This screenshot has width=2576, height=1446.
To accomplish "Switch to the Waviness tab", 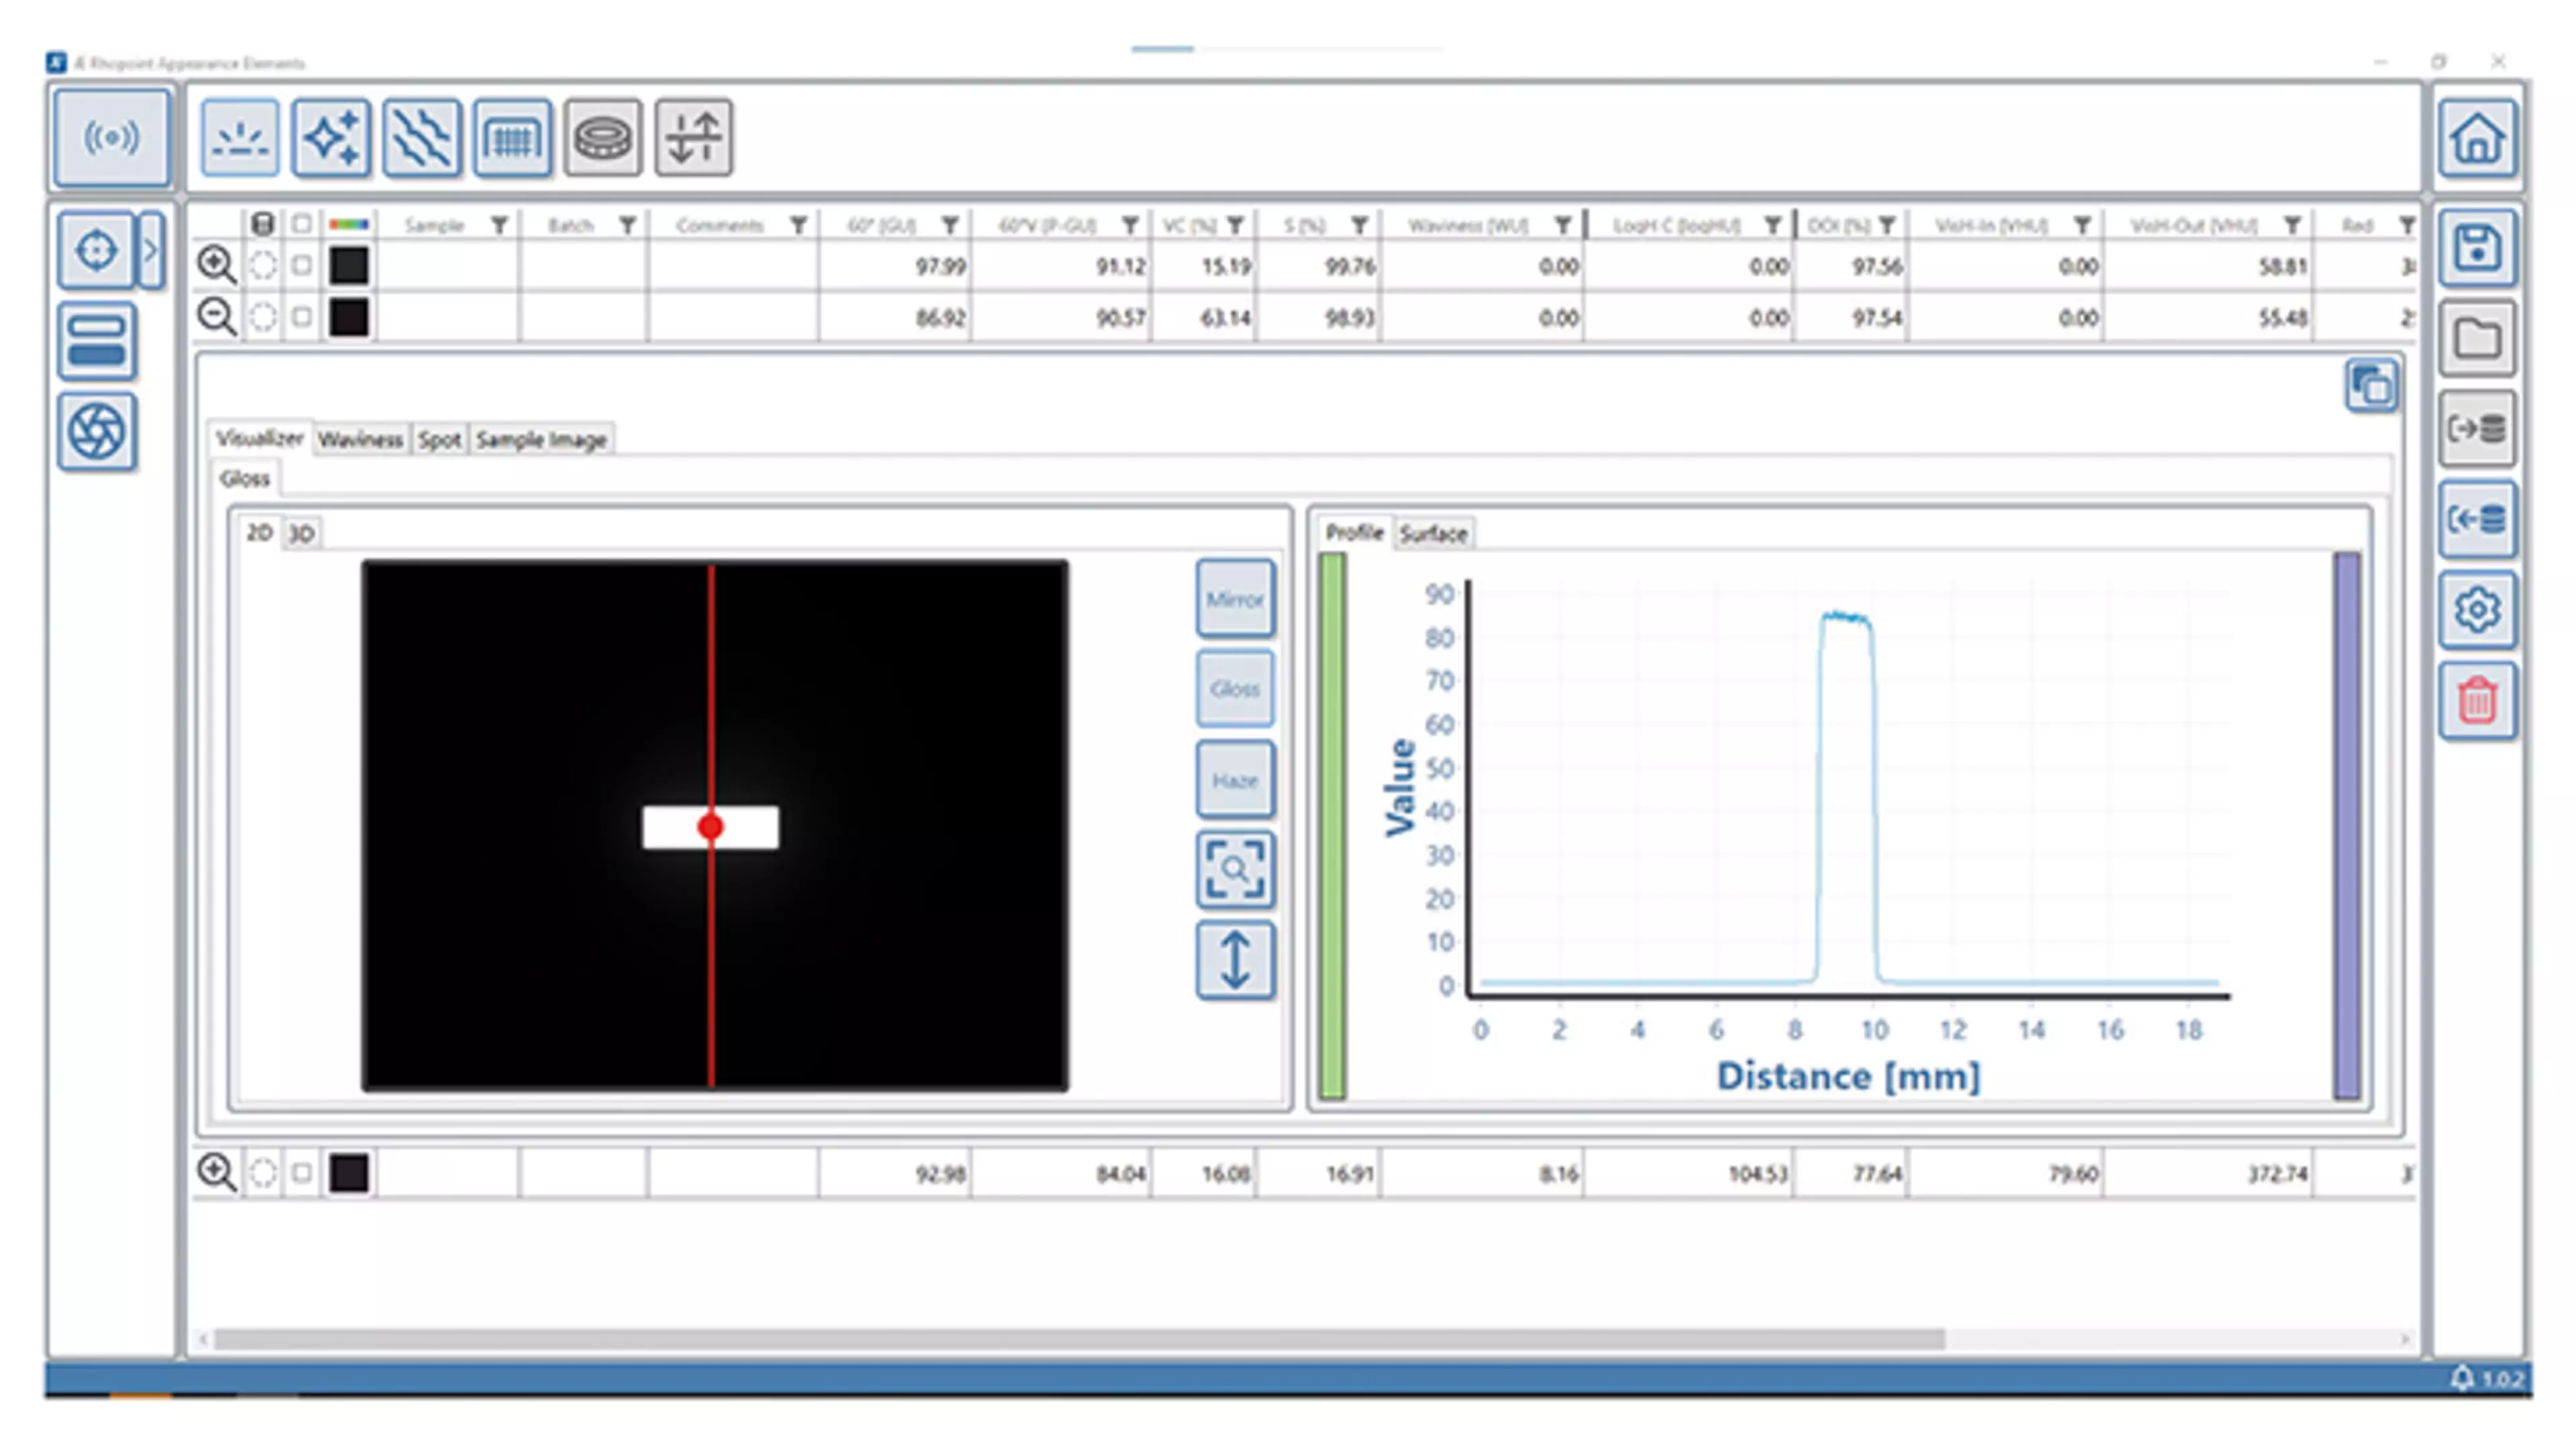I will (361, 440).
